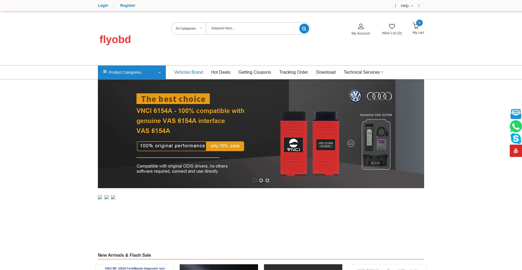Open the Wish List heart icon
Viewport: 522px width, 270px height.
coord(392,26)
